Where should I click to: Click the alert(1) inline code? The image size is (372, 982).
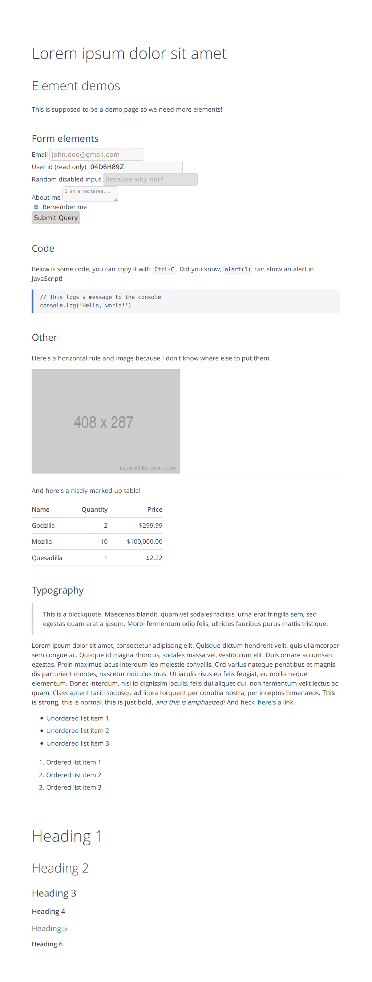pyautogui.click(x=237, y=270)
